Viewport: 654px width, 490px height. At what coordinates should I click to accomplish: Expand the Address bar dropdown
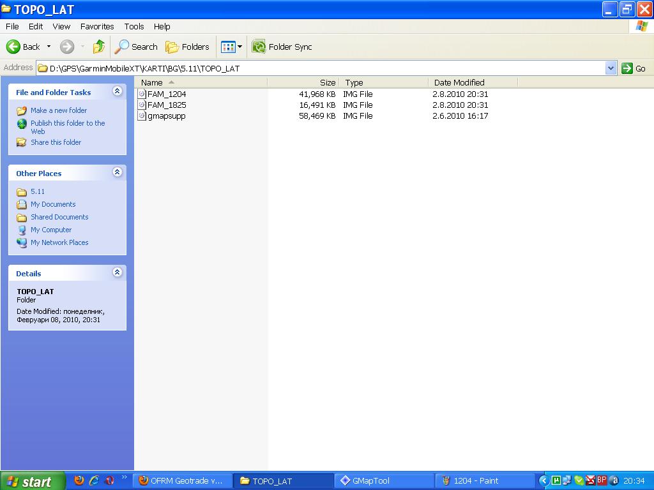pyautogui.click(x=611, y=68)
